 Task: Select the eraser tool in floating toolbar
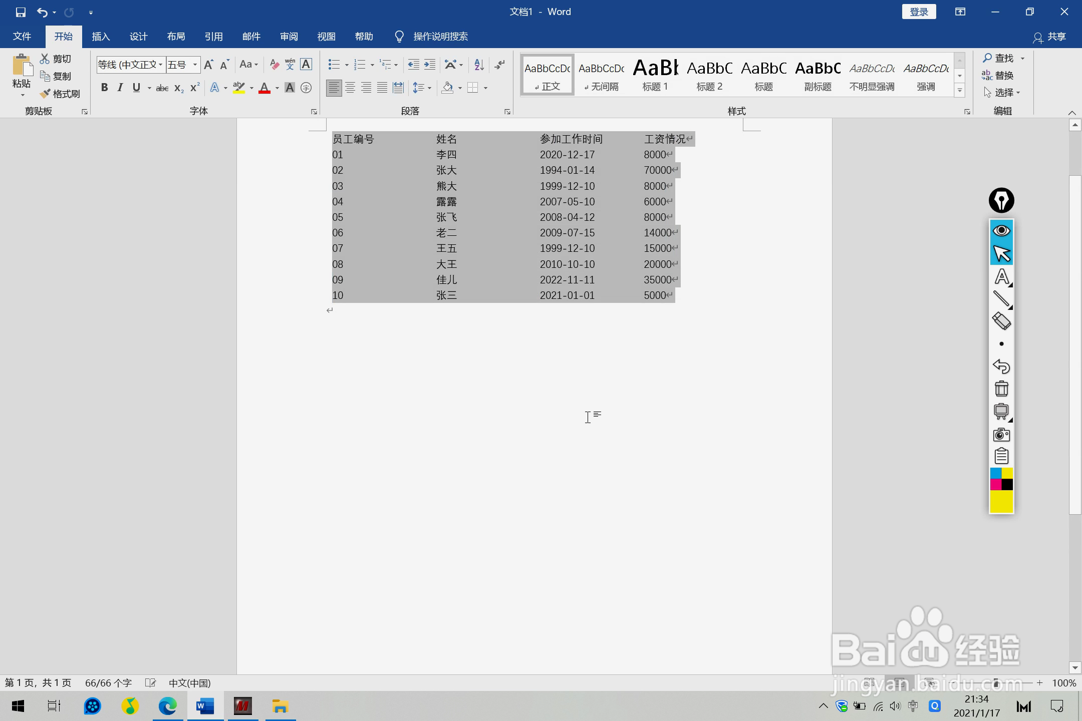(1001, 321)
